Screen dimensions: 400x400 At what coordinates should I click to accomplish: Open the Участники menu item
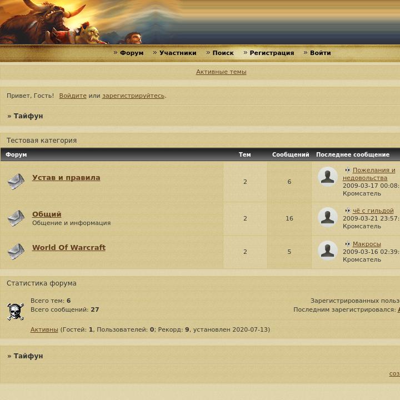tap(178, 53)
